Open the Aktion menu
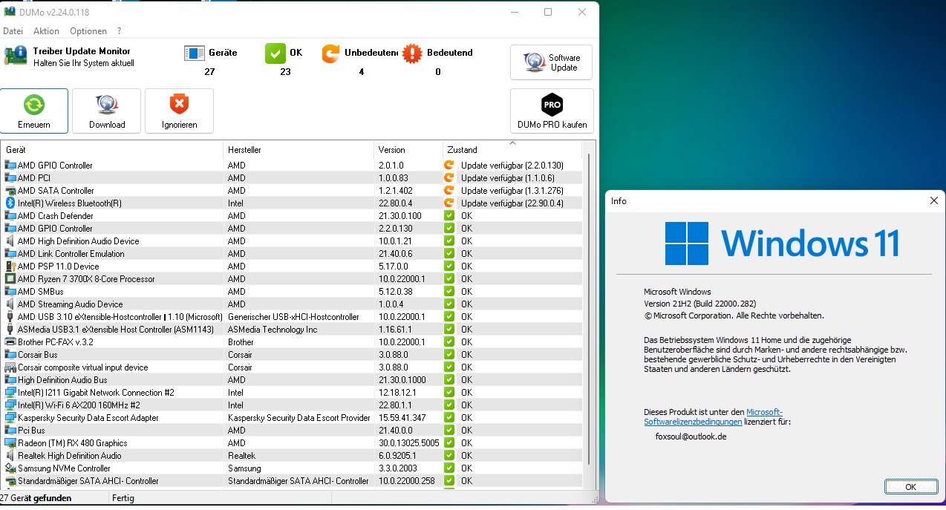This screenshot has height=510, width=946. (x=46, y=31)
